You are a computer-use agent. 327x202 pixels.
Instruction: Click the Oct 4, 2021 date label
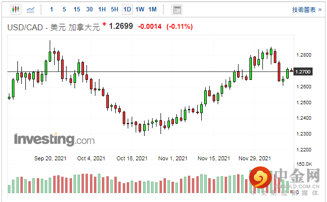(91, 158)
